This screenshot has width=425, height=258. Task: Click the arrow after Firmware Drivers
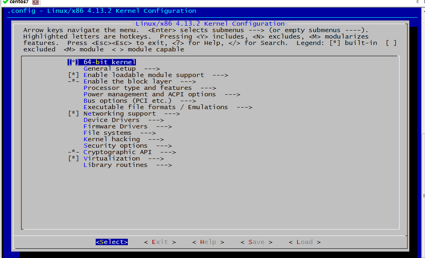164,126
